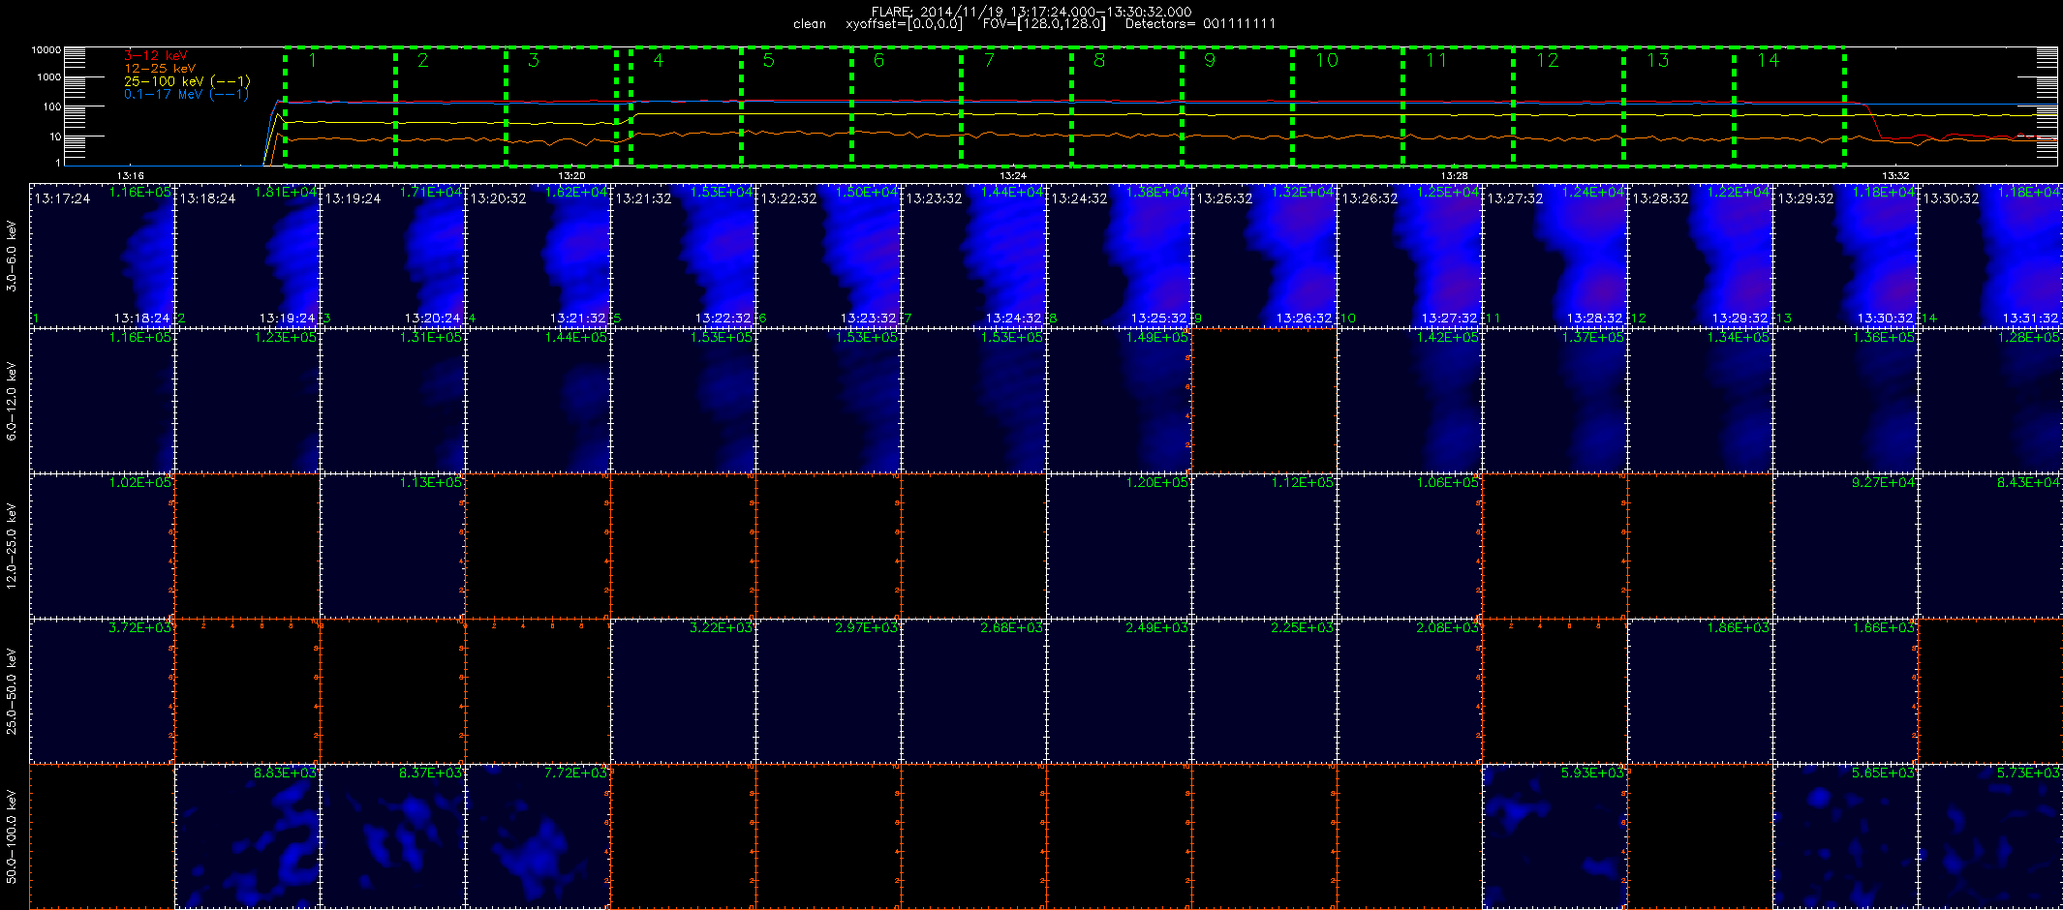2063x910 pixels.
Task: Click the "50.0-100.0 keV" row axis label
Action: (x=12, y=836)
